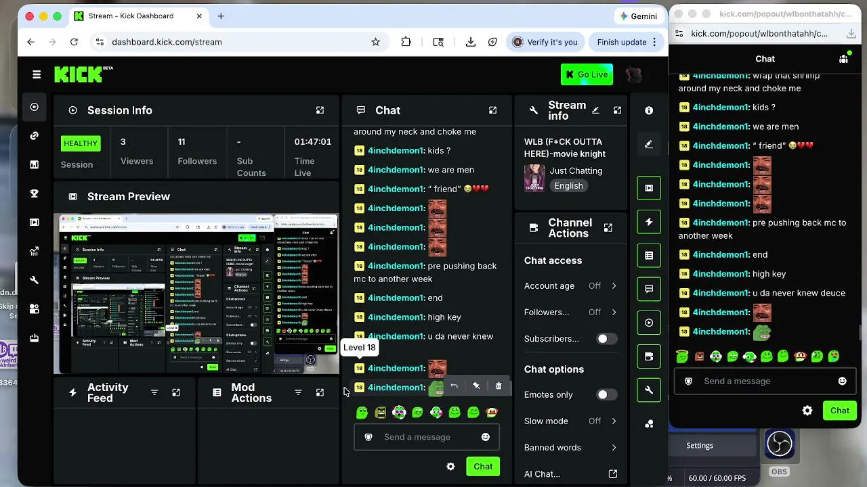Toggle the camera widget in the right rail
867x487 pixels.
tap(649, 356)
